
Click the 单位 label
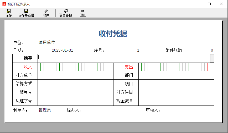pos(18,43)
